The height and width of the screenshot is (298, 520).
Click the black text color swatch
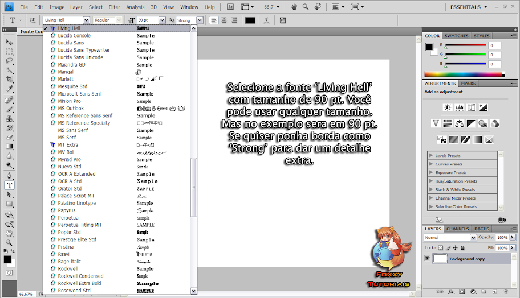(x=250, y=20)
